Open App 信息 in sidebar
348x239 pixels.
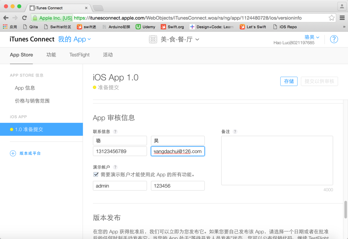click(25, 88)
